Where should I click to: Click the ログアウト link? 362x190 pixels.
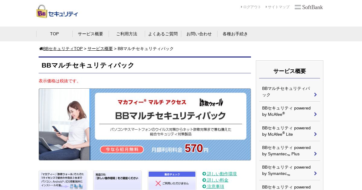(252, 7)
